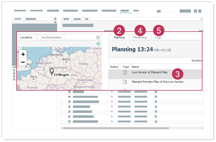
Task: Zoom out on the map
Action: [23, 62]
